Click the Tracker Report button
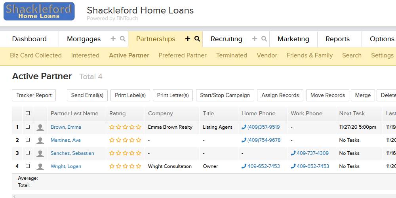Screen dimensions: 396x198 34,95
